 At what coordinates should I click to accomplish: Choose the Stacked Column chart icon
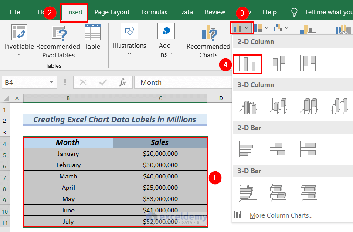click(x=278, y=64)
